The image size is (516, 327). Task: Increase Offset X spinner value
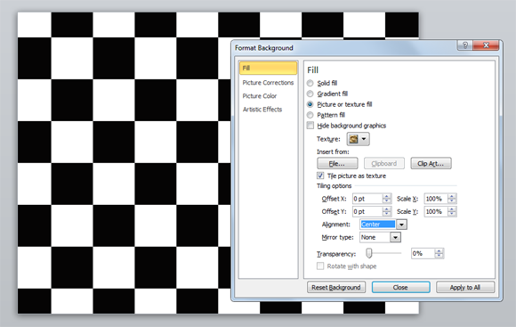click(387, 196)
